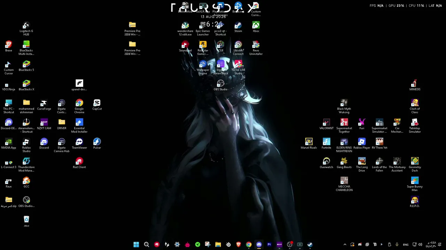Expand the hidden system tray icons chevron

coord(345,244)
